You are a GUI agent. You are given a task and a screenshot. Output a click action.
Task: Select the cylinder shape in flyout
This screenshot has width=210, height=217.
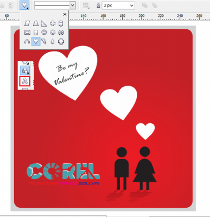pos(61,23)
